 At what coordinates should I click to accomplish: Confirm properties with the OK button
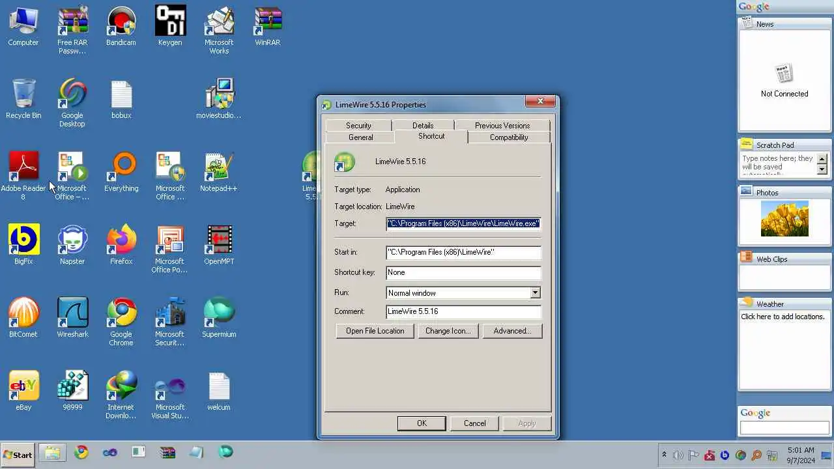pos(422,423)
